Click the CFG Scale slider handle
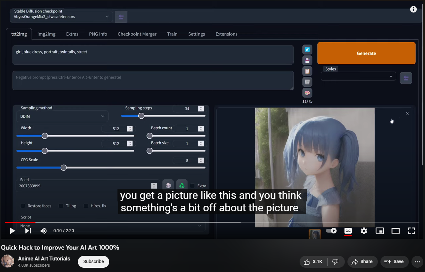The width and height of the screenshot is (425, 272). [64, 167]
